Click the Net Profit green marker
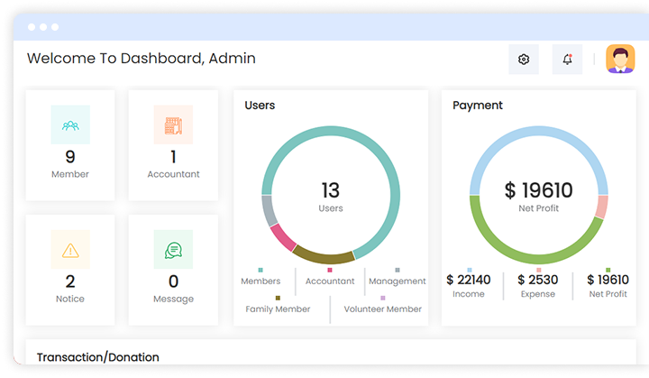The width and height of the screenshot is (649, 378). (x=608, y=270)
